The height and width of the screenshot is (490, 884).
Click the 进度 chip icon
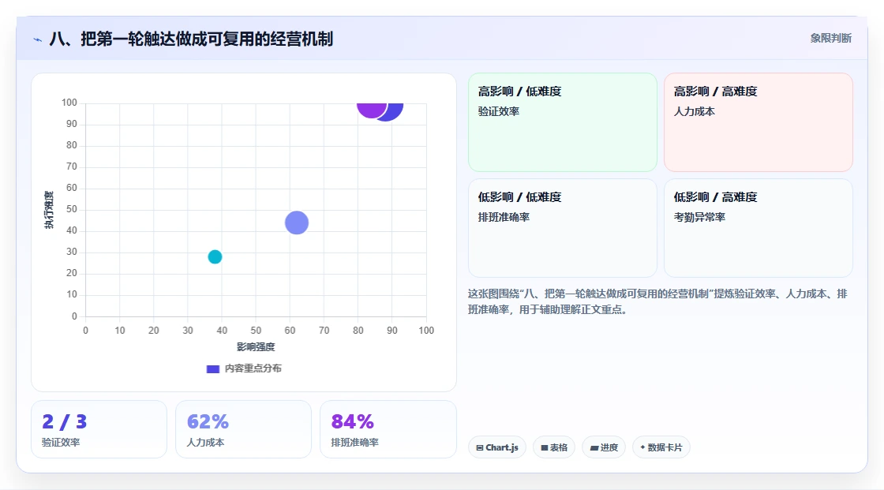point(594,447)
